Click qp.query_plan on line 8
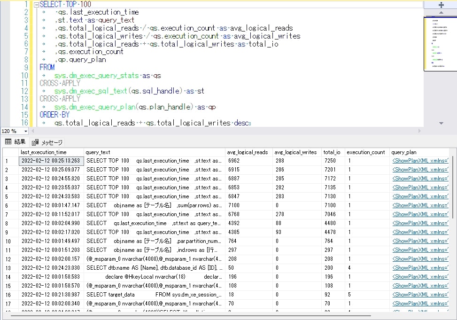Image resolution: width=457 pixels, height=320 pixels. 82,60
